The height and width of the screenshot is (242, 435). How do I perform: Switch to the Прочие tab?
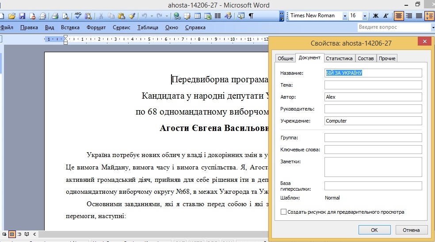pos(387,58)
